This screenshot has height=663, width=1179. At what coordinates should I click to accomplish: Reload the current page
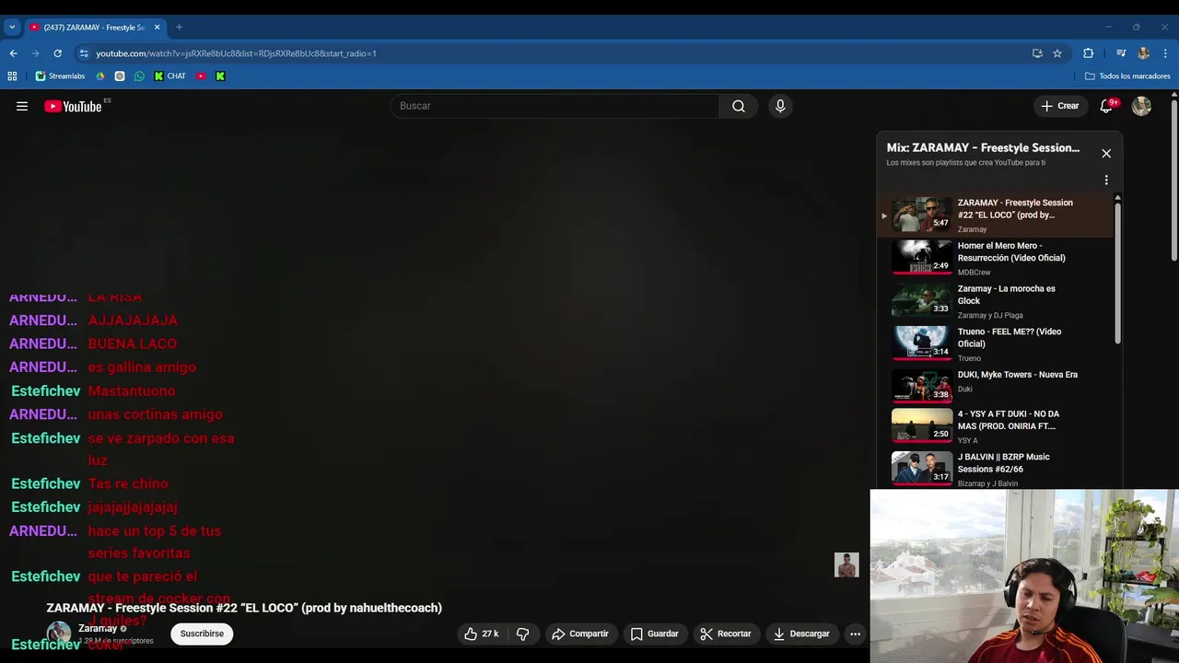[57, 53]
